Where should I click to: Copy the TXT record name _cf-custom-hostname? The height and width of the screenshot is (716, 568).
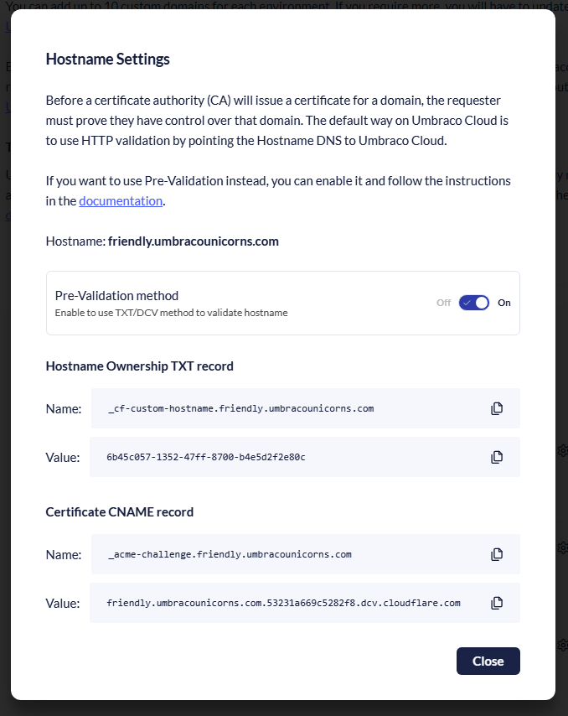click(497, 408)
